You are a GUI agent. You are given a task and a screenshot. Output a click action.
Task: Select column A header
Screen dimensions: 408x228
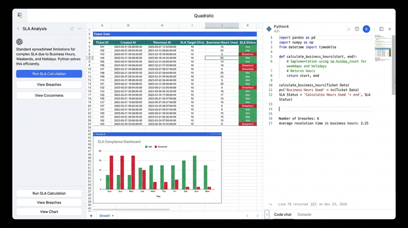pyautogui.click(x=102, y=25)
